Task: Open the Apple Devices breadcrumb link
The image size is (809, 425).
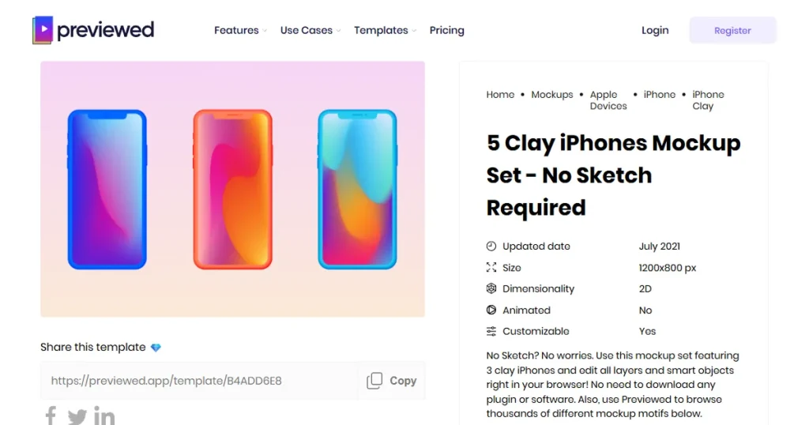Action: [608, 100]
